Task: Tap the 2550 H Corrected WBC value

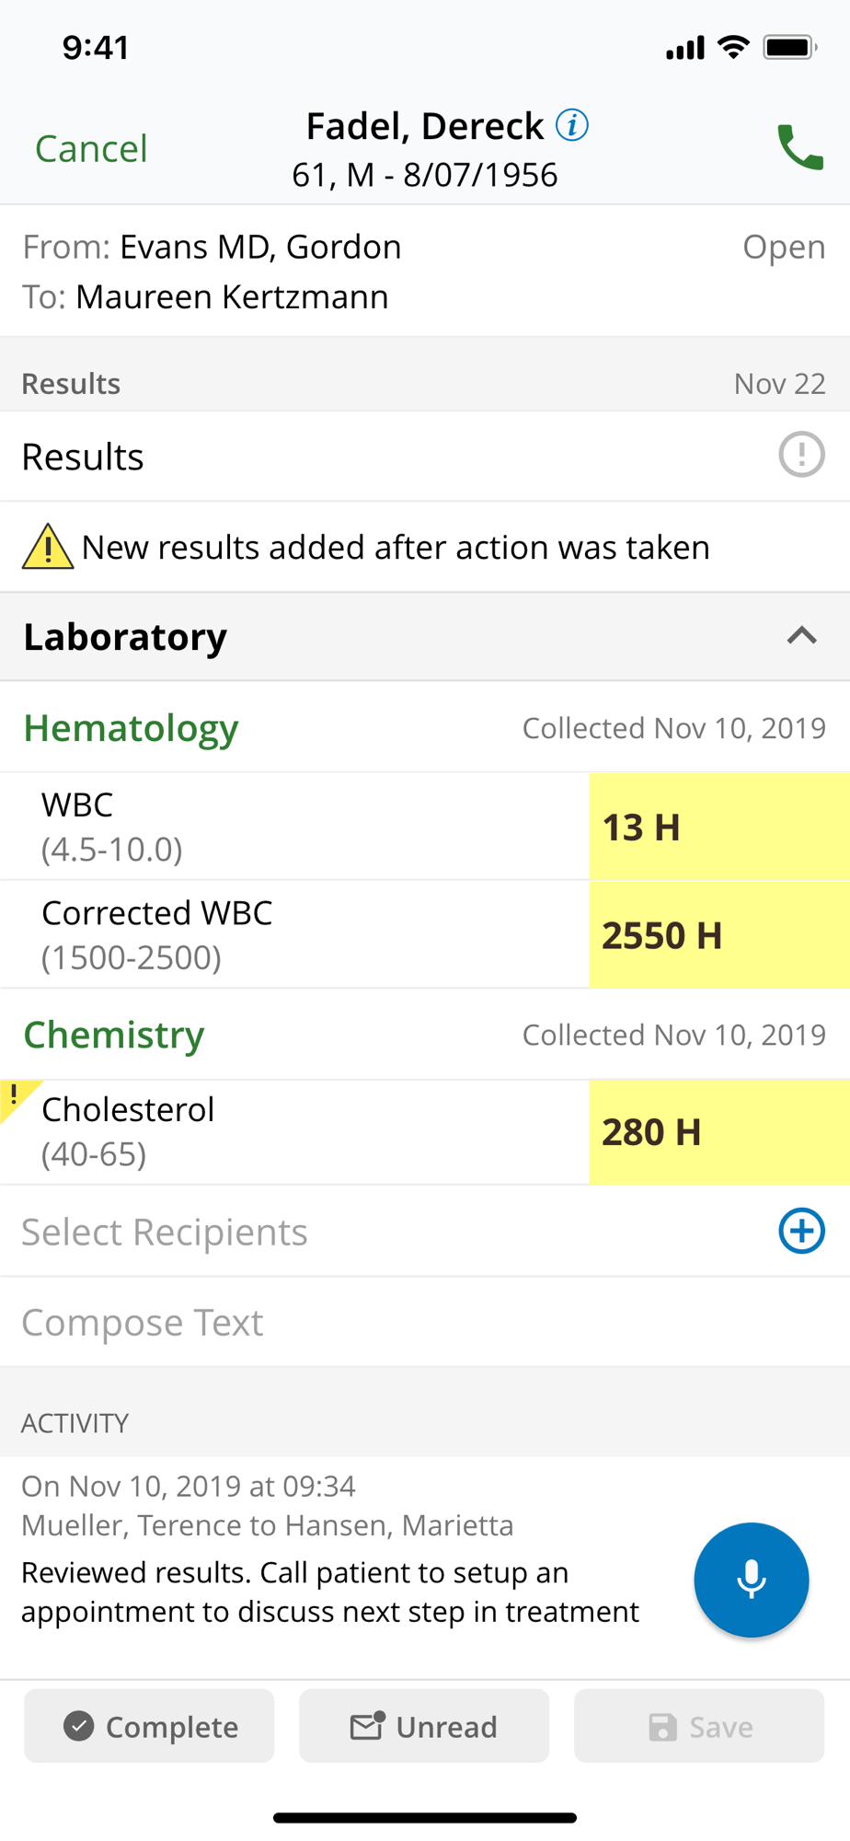Action: click(x=718, y=935)
